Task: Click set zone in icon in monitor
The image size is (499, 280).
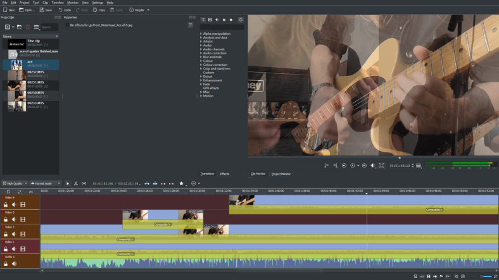Action: coord(327,166)
